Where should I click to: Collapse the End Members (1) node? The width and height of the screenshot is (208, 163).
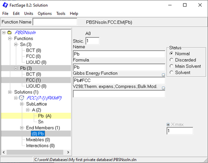pyautogui.click(x=22, y=128)
